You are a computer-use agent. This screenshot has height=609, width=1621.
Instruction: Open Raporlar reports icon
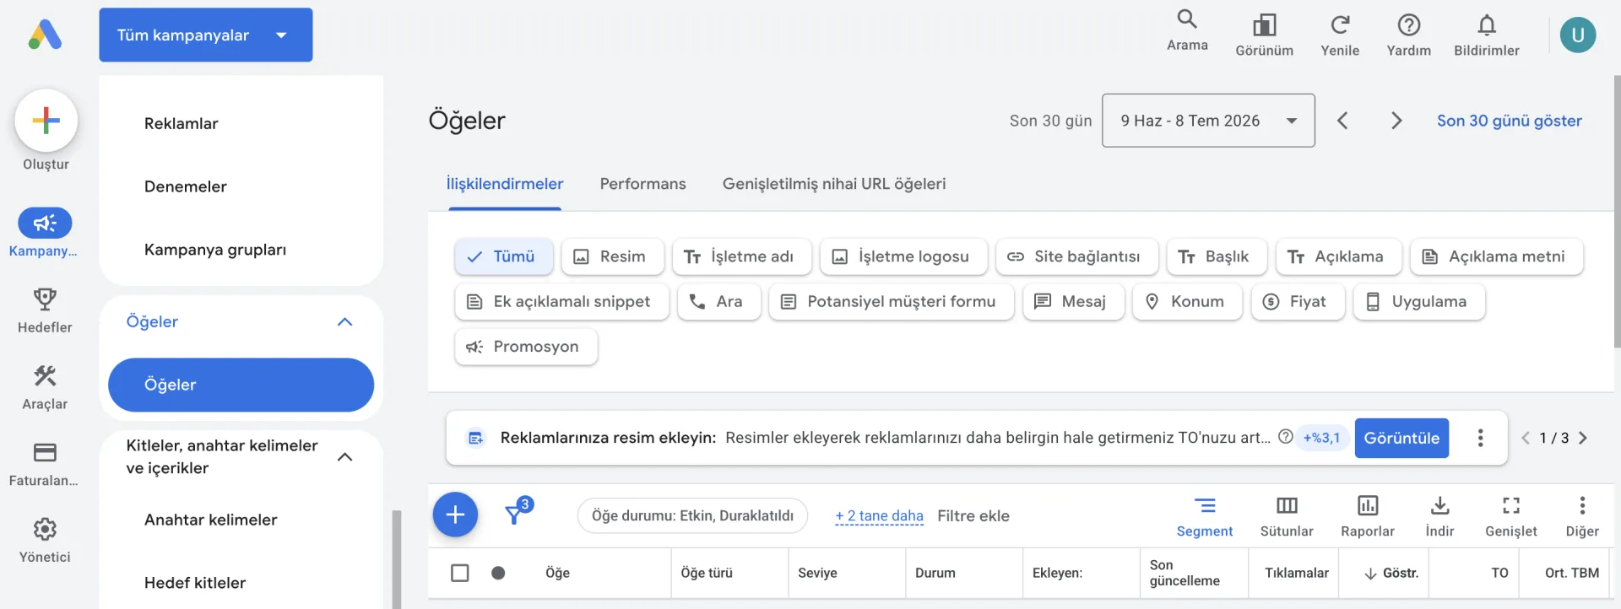pos(1368,505)
